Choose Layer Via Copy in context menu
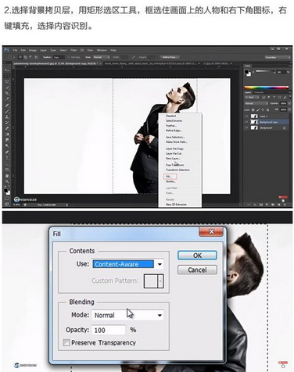294x372 pixels. (x=174, y=148)
